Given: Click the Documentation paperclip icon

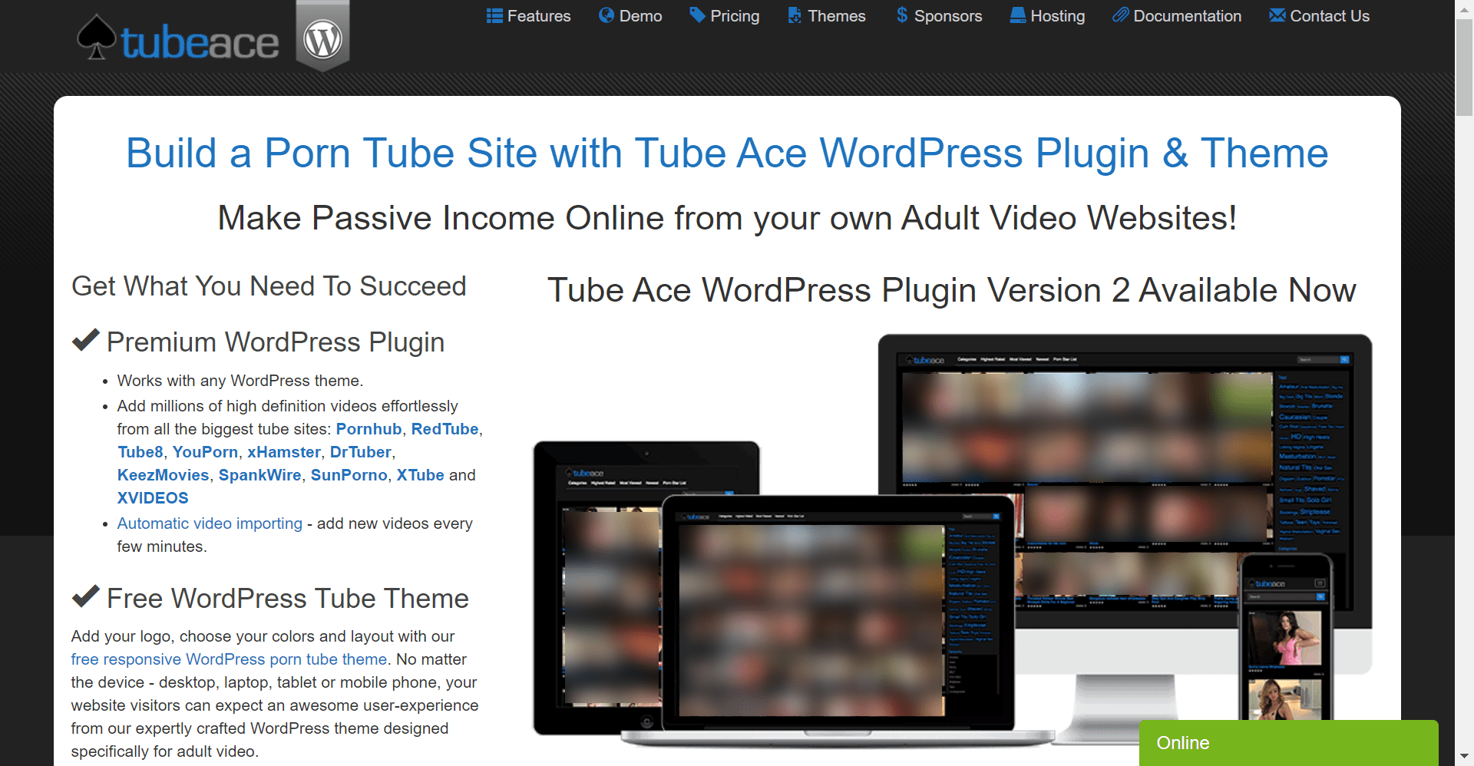Looking at the screenshot, I should point(1121,15).
